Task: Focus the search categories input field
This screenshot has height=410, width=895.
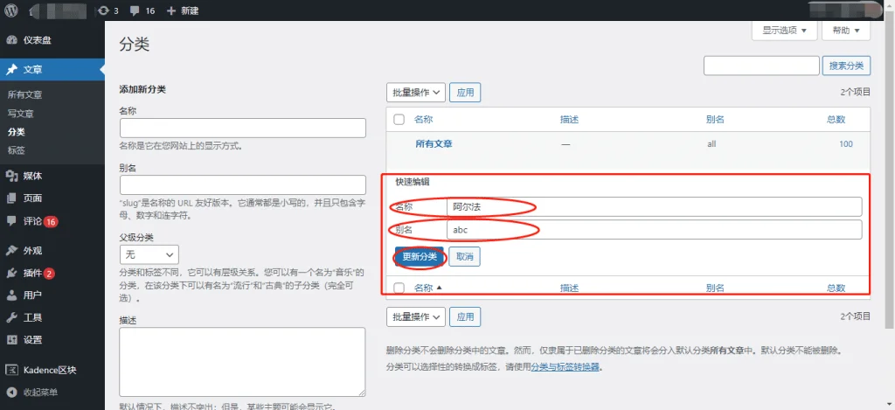Action: click(x=761, y=66)
